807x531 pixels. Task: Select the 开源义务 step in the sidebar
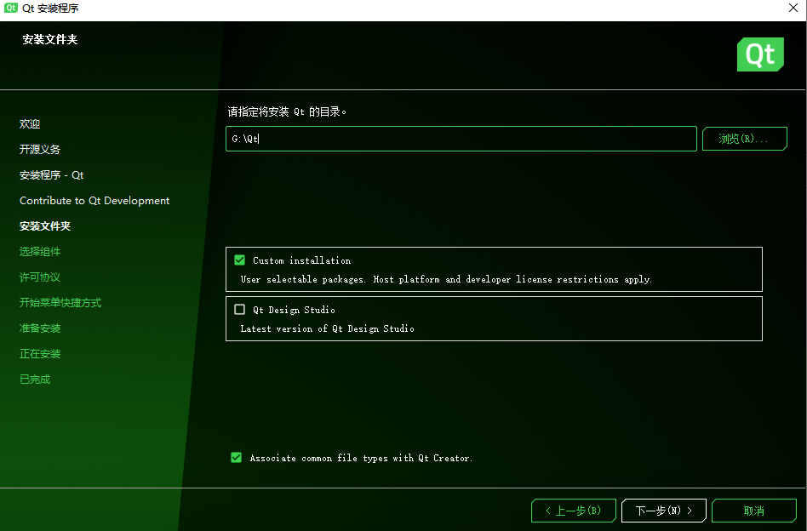[x=39, y=149]
